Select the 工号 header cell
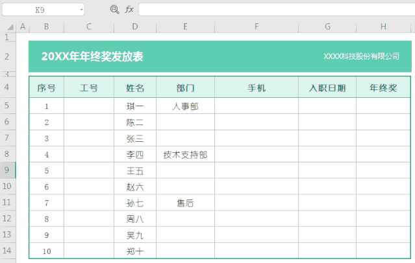Viewport: 415px width, 263px height. click(88, 88)
